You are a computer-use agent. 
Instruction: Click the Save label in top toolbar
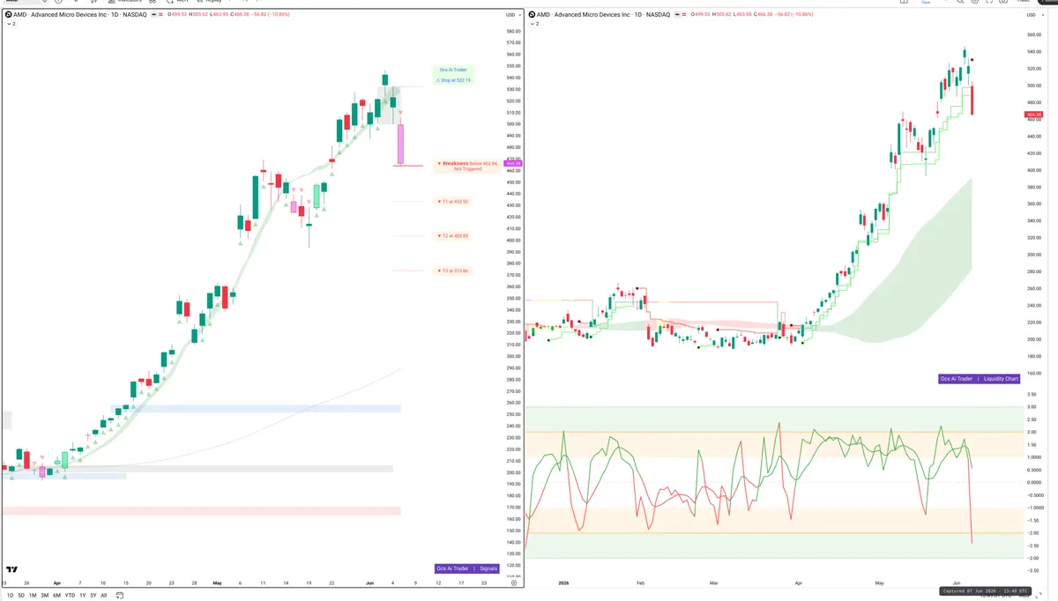(x=926, y=3)
